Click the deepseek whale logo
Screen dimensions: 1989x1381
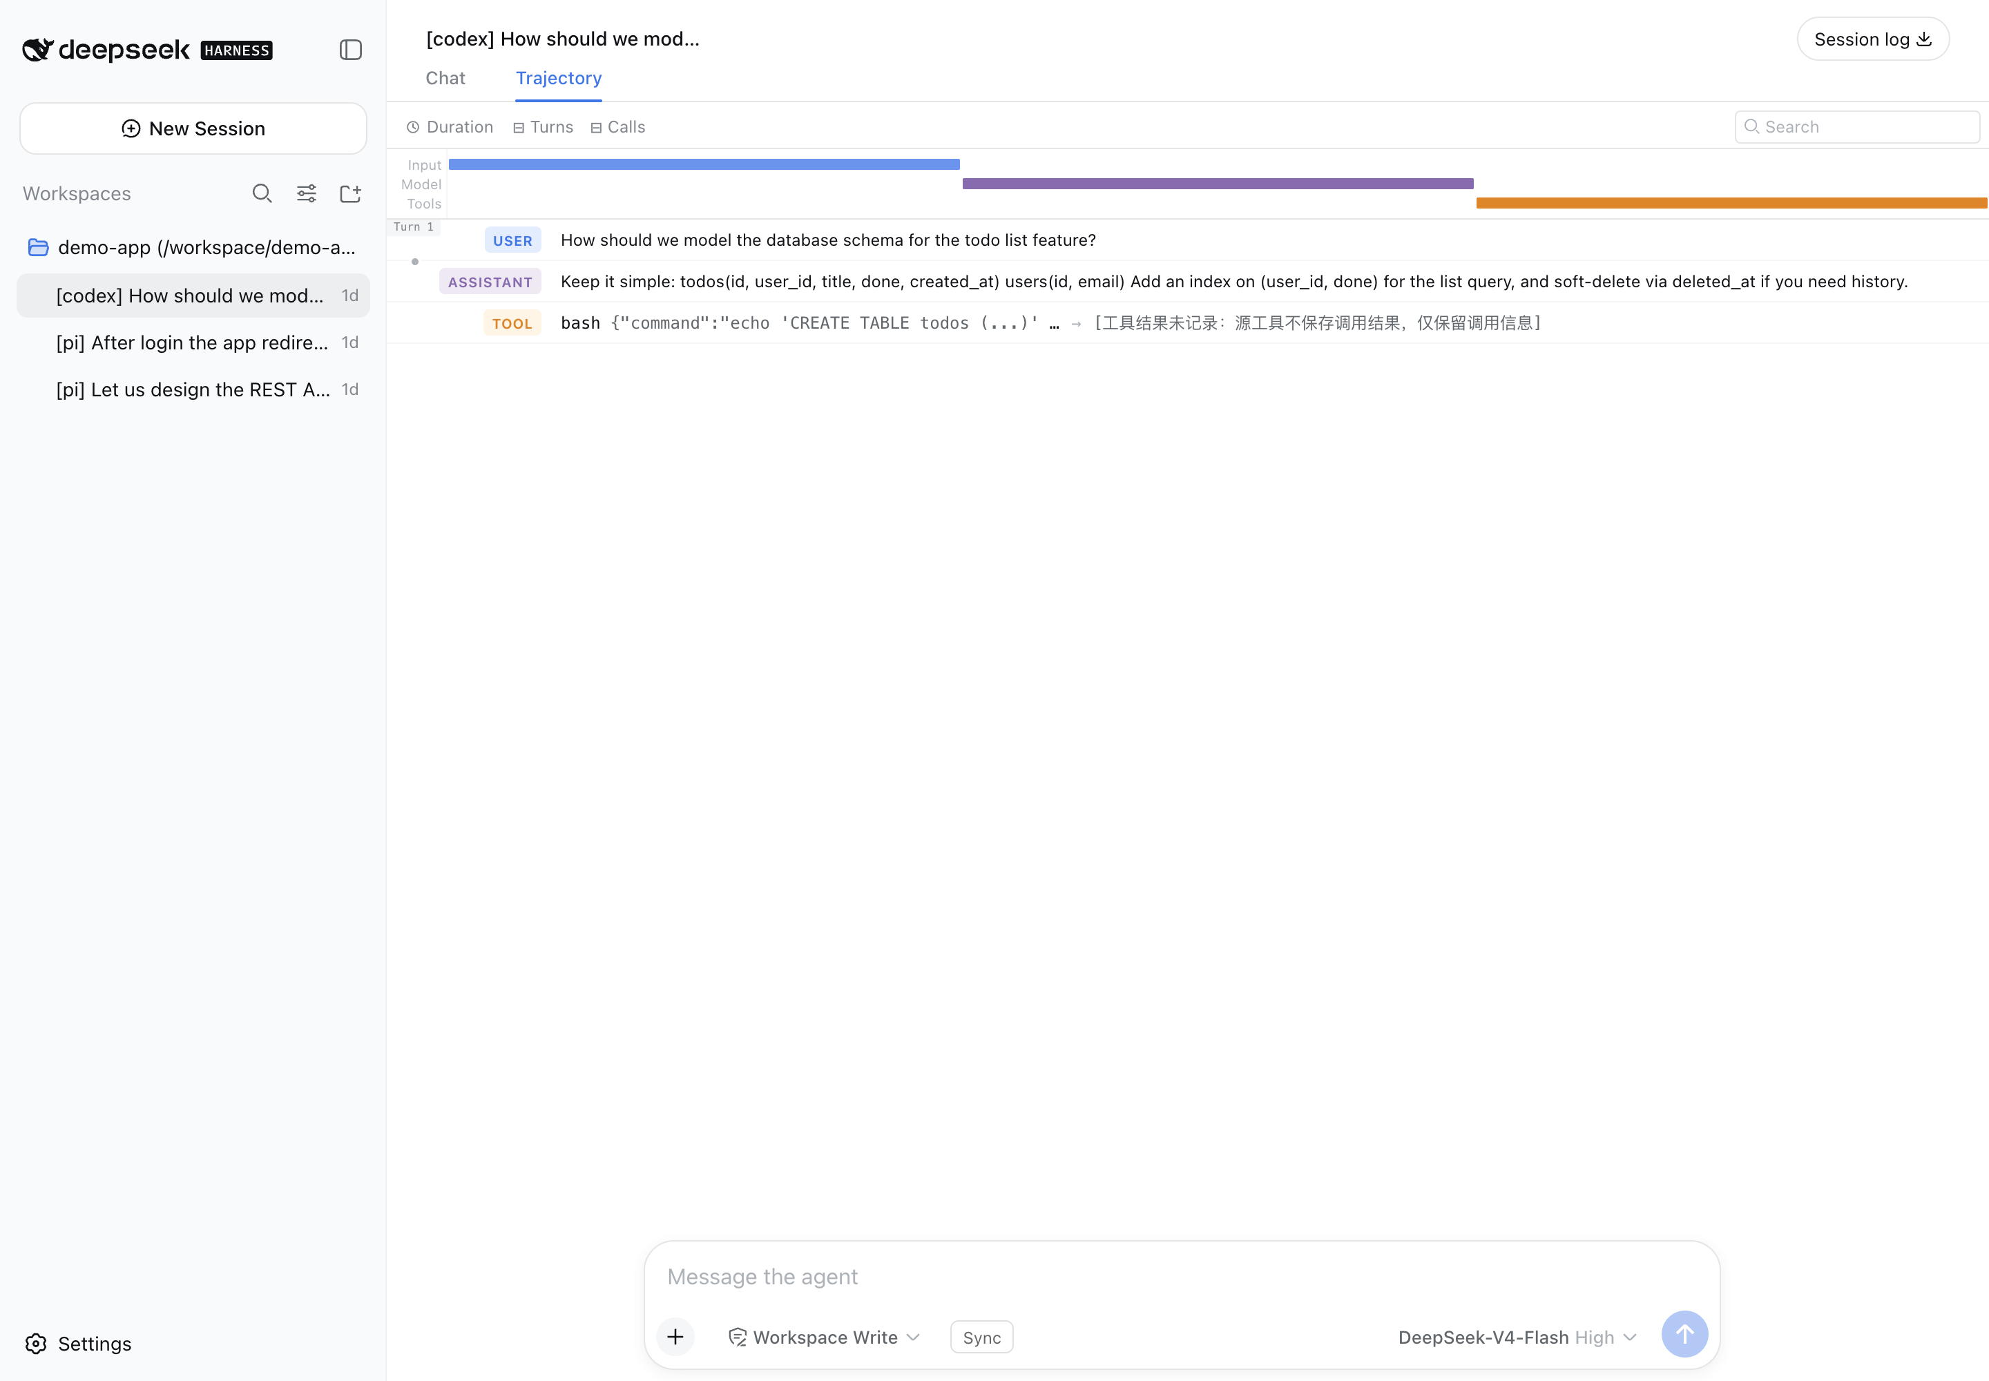point(38,50)
